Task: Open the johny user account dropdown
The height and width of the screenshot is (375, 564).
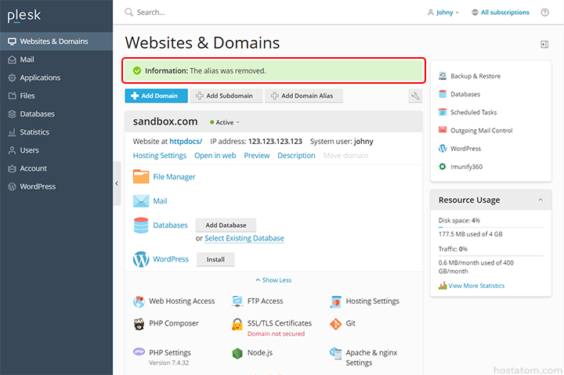Action: (443, 13)
